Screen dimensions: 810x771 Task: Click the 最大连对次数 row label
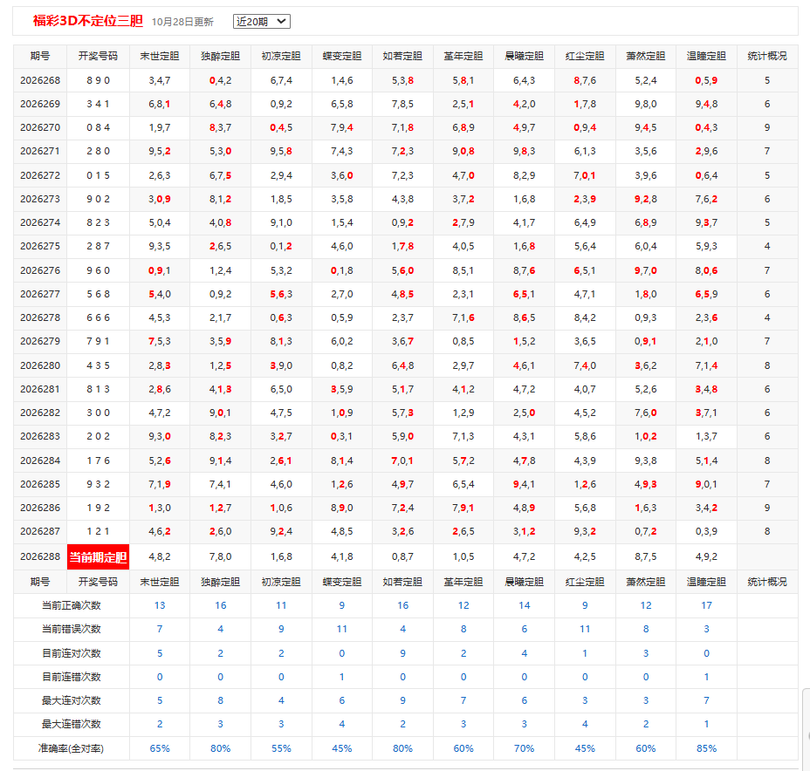(x=72, y=700)
